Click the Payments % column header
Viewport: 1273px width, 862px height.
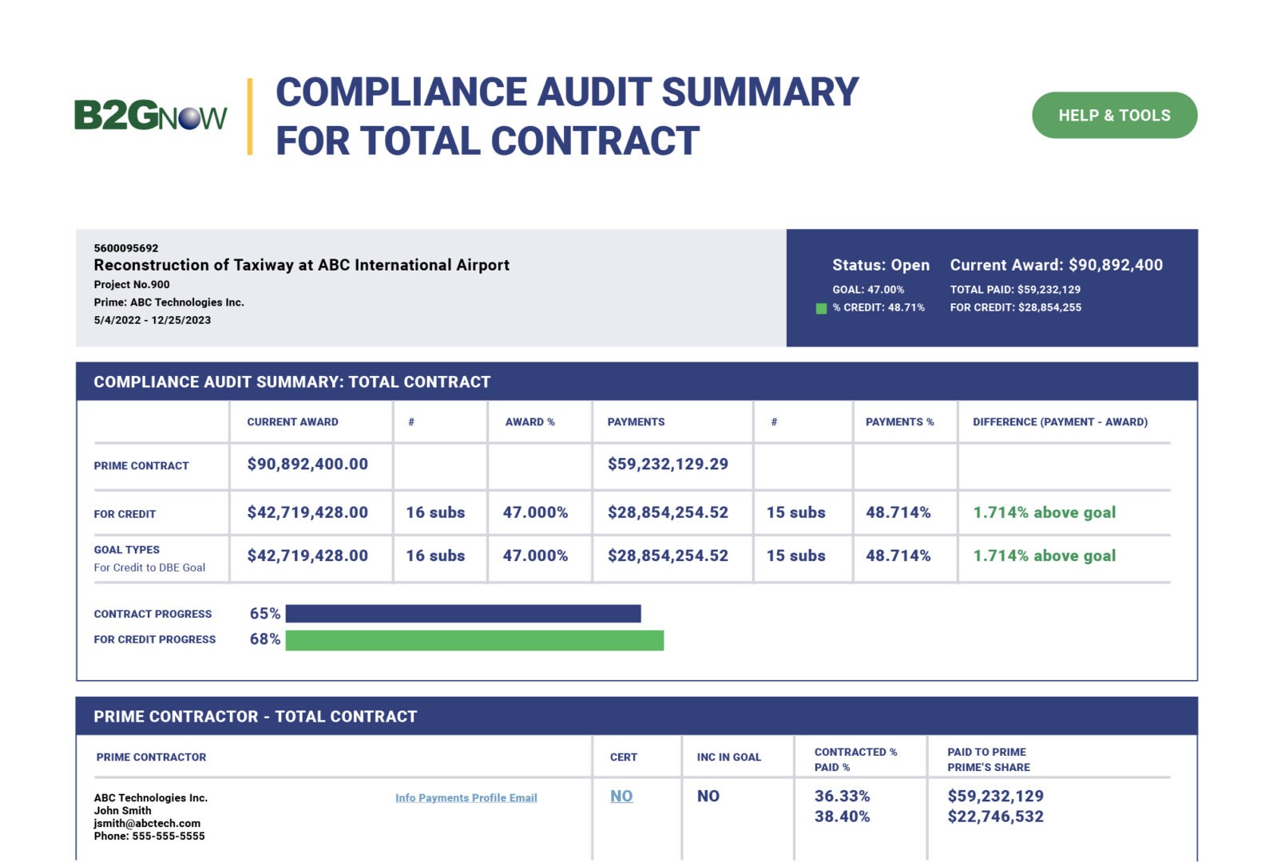pyautogui.click(x=899, y=421)
